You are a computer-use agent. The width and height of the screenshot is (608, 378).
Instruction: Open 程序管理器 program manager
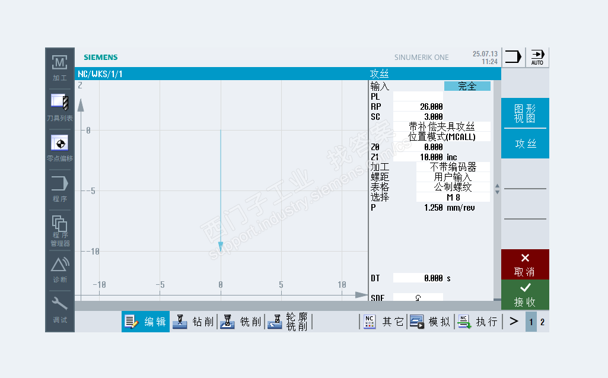[x=60, y=230]
